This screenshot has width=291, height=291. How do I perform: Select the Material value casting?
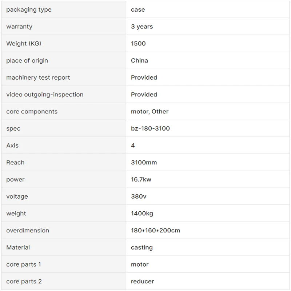[142, 247]
